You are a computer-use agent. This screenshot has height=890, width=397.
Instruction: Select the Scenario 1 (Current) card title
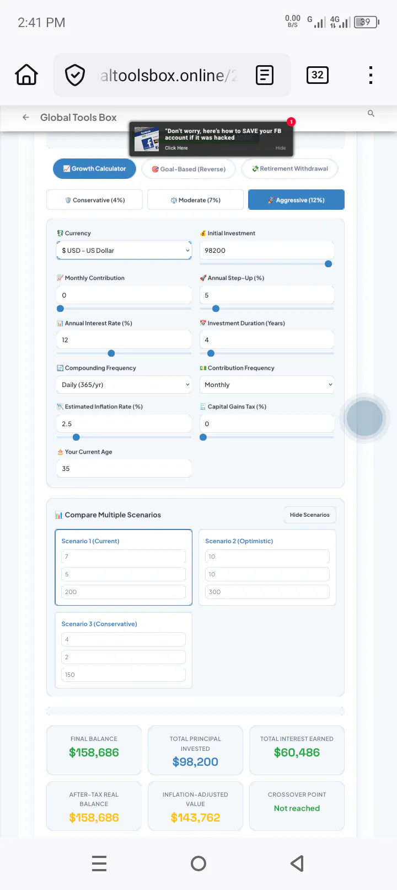90,541
